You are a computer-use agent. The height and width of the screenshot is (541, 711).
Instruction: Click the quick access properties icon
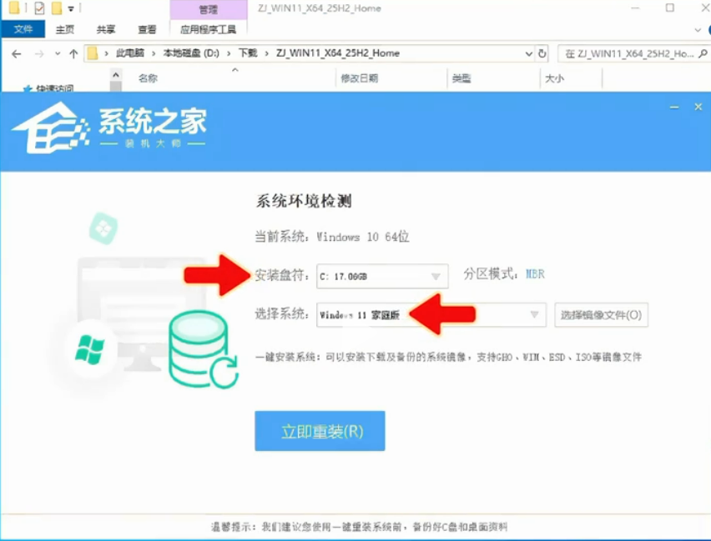pos(39,8)
